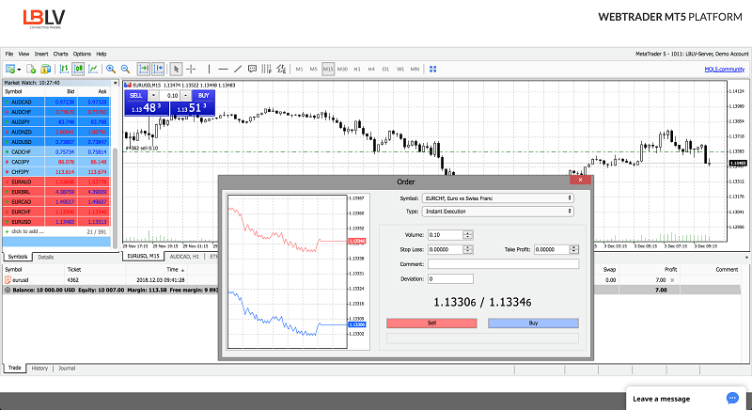Viewport: 752px width, 410px height.
Task: Open Leave a message chat icon
Action: pos(732,398)
